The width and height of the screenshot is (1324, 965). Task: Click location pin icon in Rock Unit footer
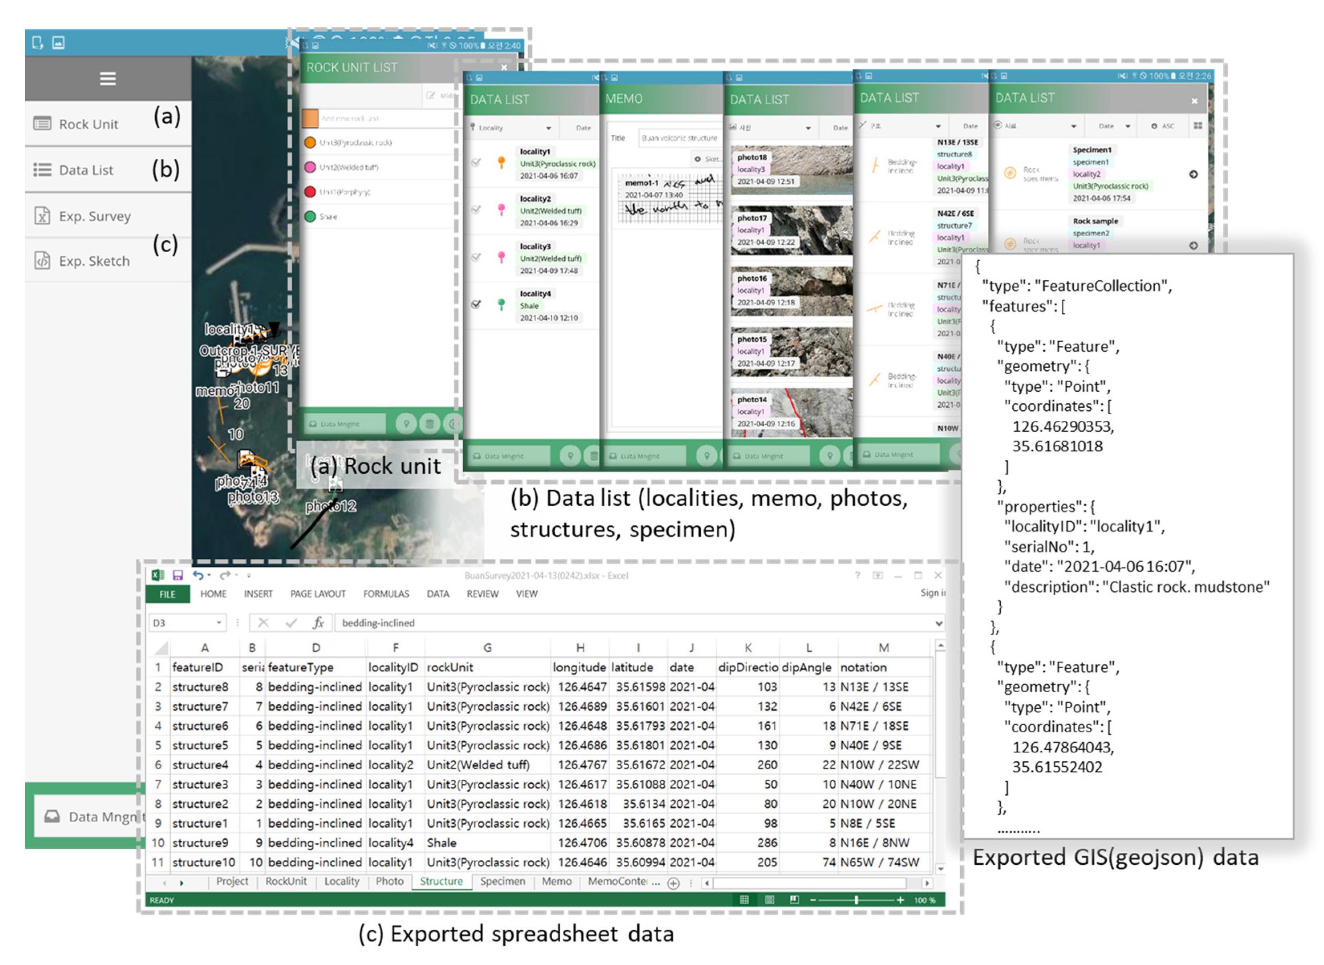(x=406, y=424)
